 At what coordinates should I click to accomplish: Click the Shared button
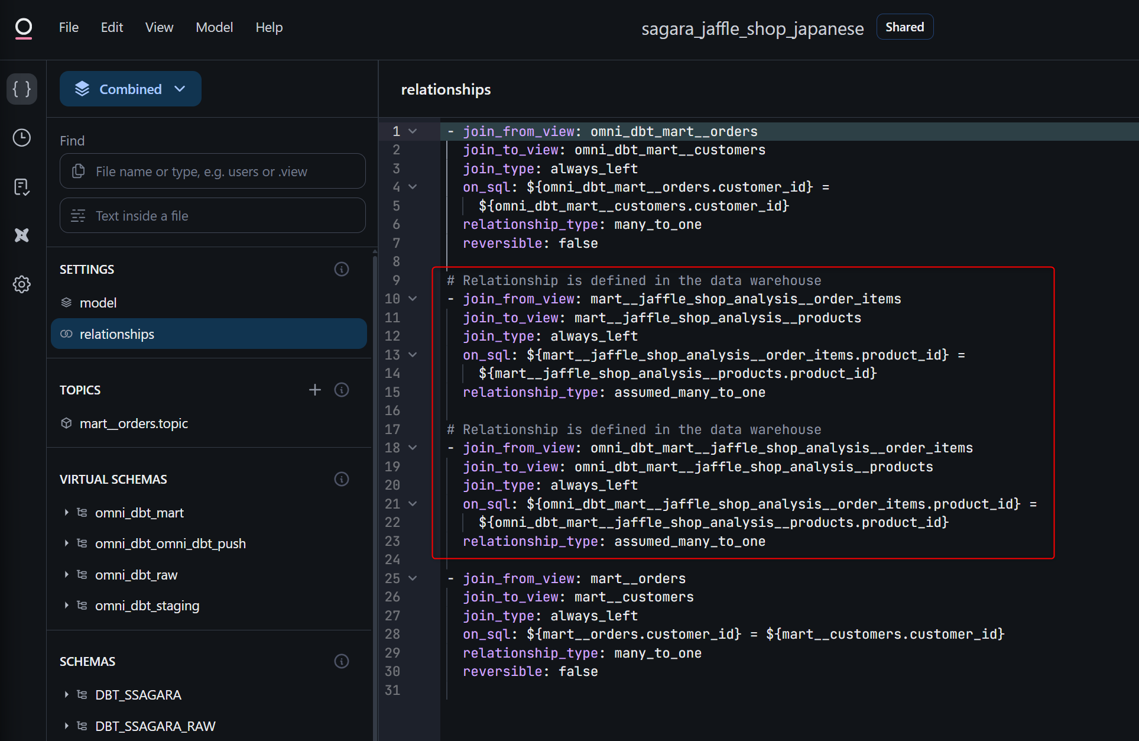click(x=904, y=27)
